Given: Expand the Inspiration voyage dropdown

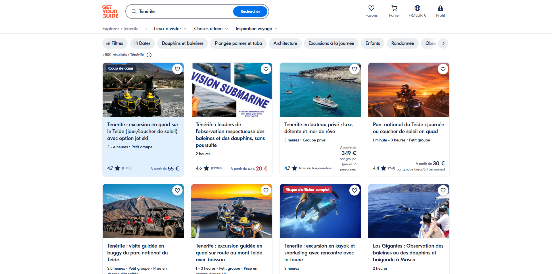Looking at the screenshot, I should [256, 29].
